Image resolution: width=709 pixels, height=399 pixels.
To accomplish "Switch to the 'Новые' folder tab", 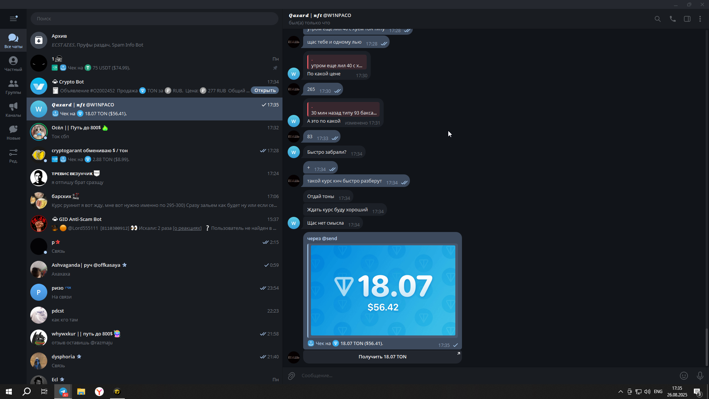I will (13, 132).
